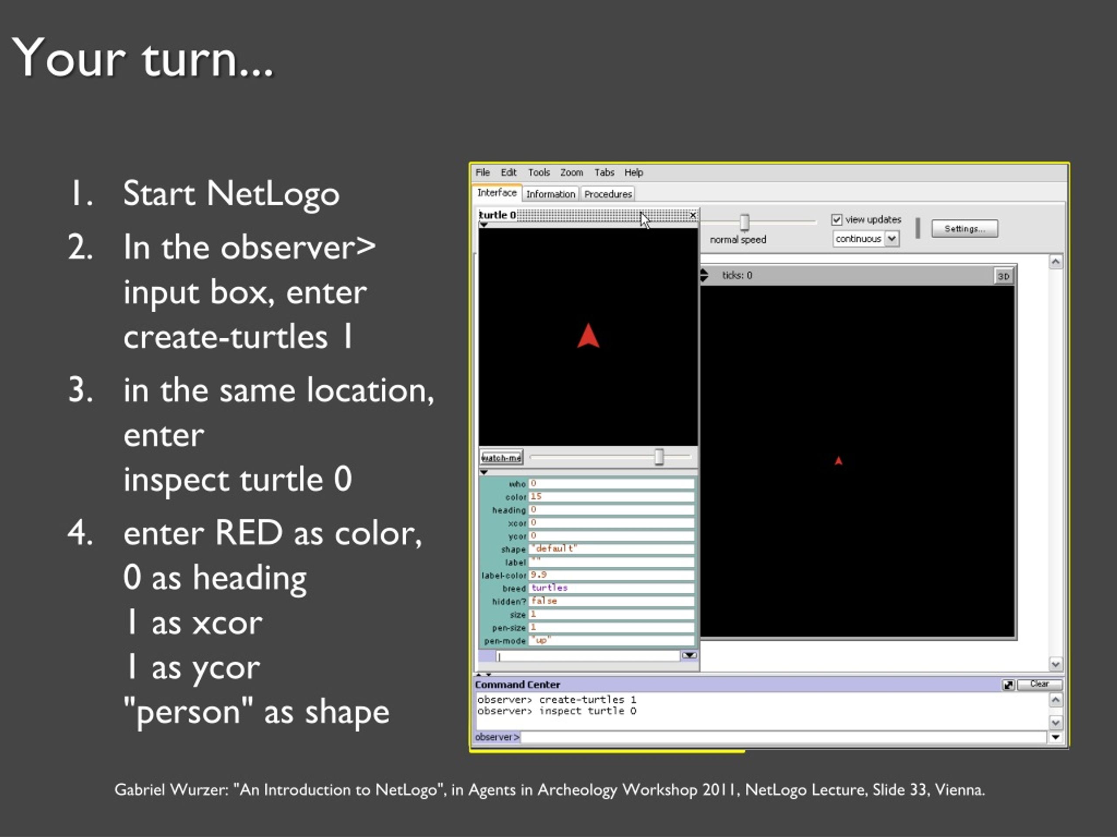Adjust the normal speed slider handle
This screenshot has height=837, width=1117.
(x=744, y=222)
